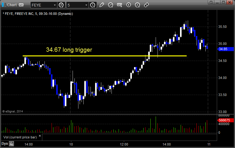Click the 566675 volume value marker
This screenshot has height=148, width=235.
(225, 120)
